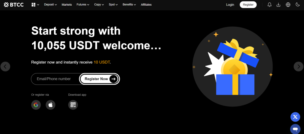304x134 pixels.
Task: Click the 'Or register via' label
Action: (40, 95)
